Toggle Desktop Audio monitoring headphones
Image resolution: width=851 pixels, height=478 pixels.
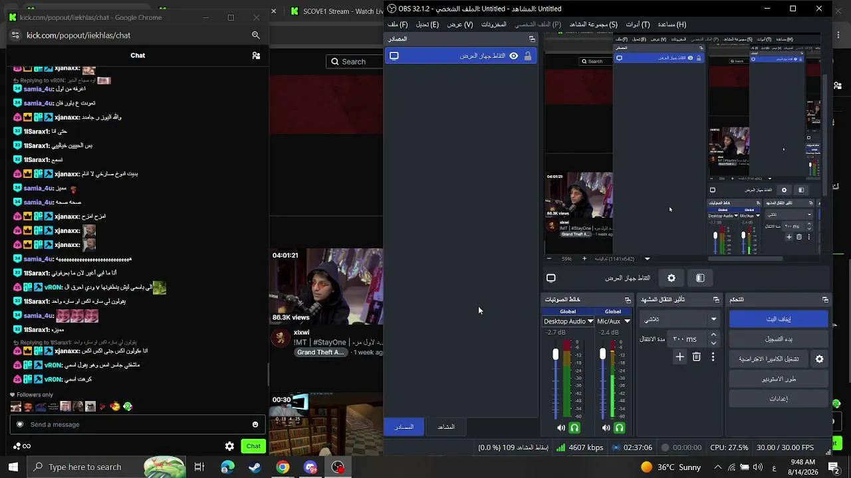coord(574,428)
